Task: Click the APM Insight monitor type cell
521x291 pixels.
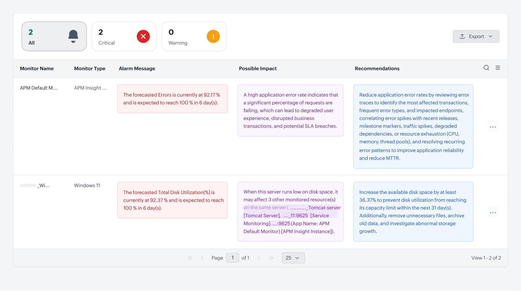Action: tap(90, 88)
